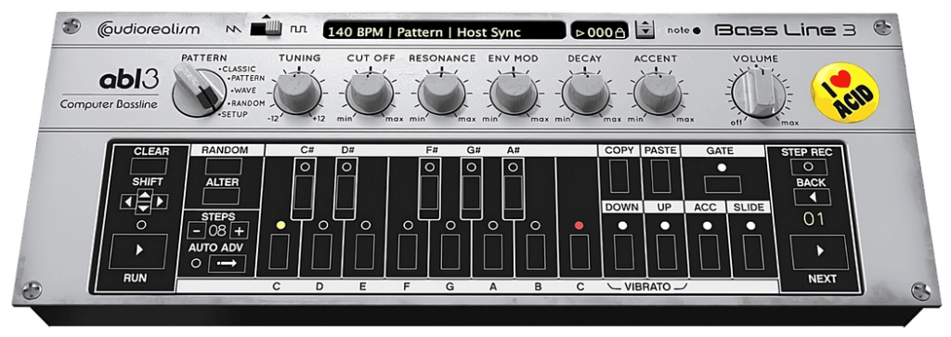Decrease steps with the minus button

tap(197, 231)
